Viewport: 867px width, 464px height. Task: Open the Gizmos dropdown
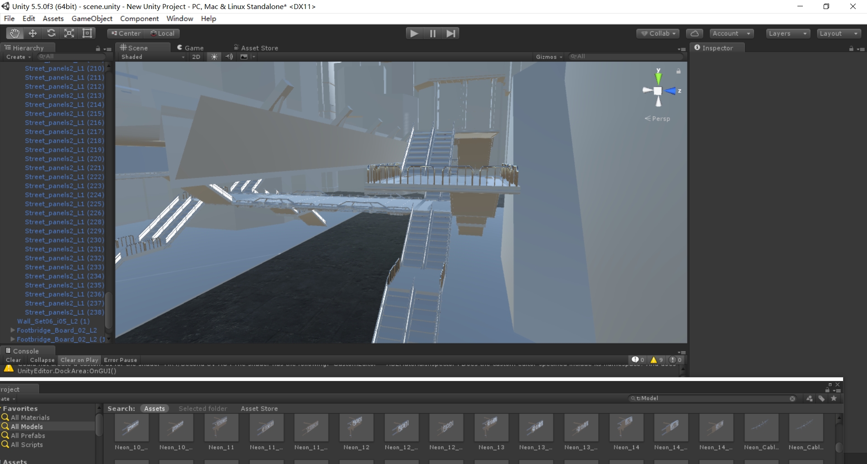[x=548, y=57]
